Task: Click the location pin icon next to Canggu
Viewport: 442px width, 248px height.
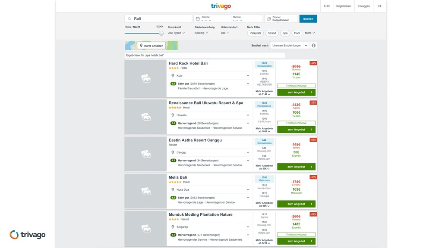Action: [173, 152]
